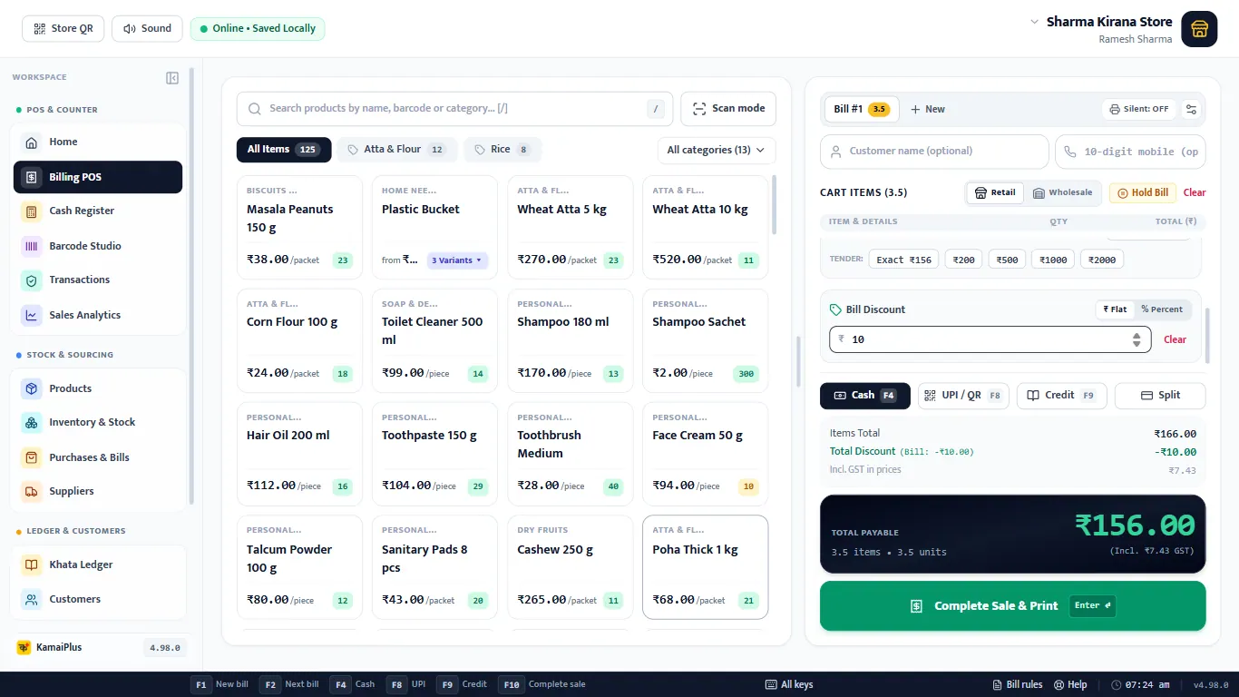The height and width of the screenshot is (697, 1239).
Task: Open bill settings sliders icon
Action: click(1192, 109)
